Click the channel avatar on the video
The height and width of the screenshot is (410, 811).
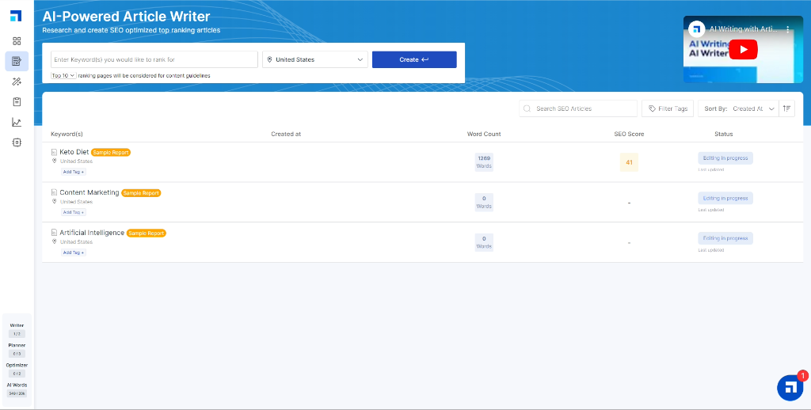(x=697, y=29)
